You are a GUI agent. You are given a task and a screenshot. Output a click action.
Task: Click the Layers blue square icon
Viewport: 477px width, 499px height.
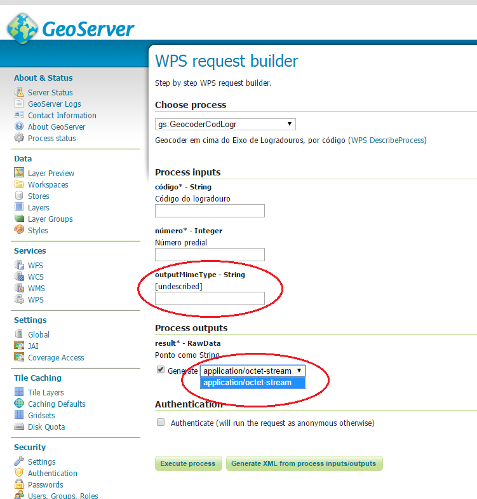[19, 207]
